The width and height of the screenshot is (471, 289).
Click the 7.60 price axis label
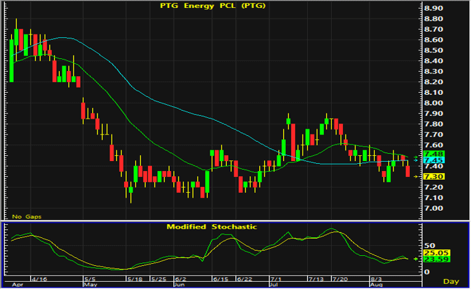tap(433, 145)
